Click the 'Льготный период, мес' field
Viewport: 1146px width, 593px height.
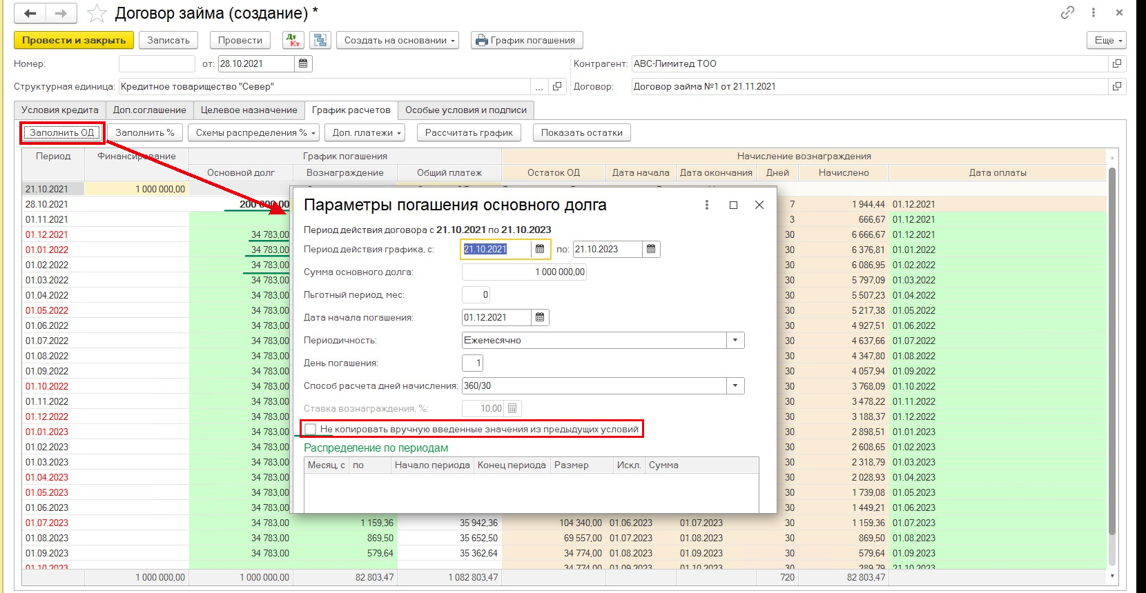tap(476, 294)
